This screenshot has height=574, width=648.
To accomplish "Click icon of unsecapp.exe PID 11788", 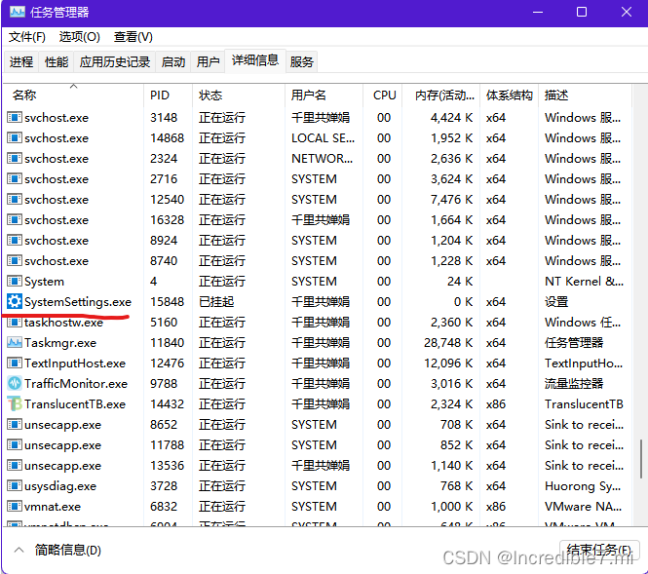I will [15, 445].
